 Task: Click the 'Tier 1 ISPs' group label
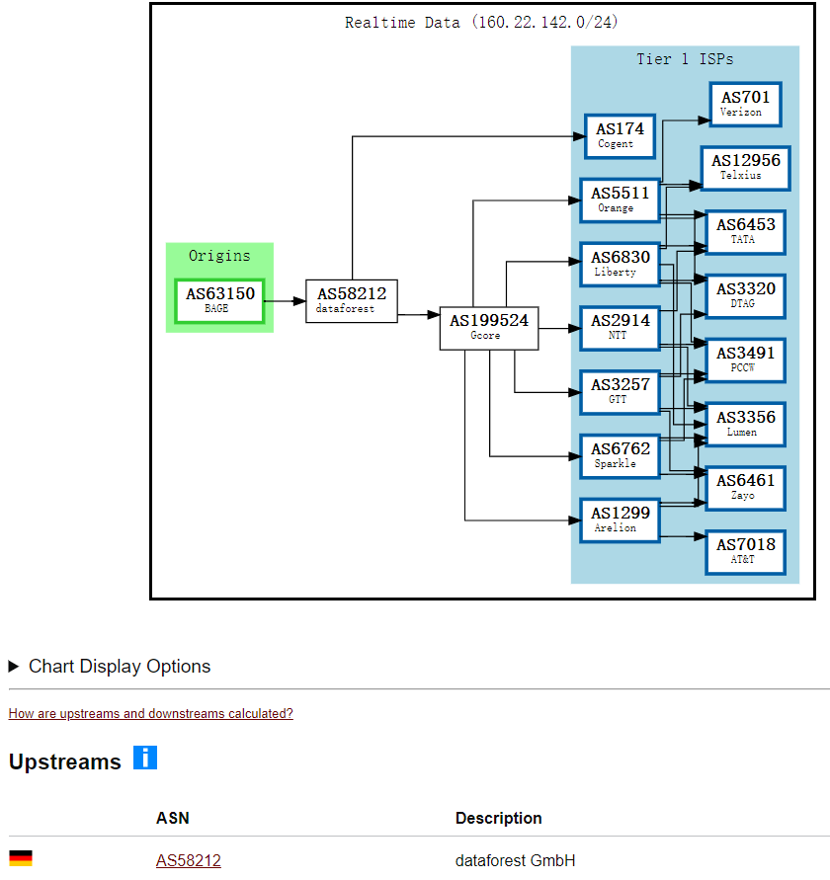(x=685, y=59)
